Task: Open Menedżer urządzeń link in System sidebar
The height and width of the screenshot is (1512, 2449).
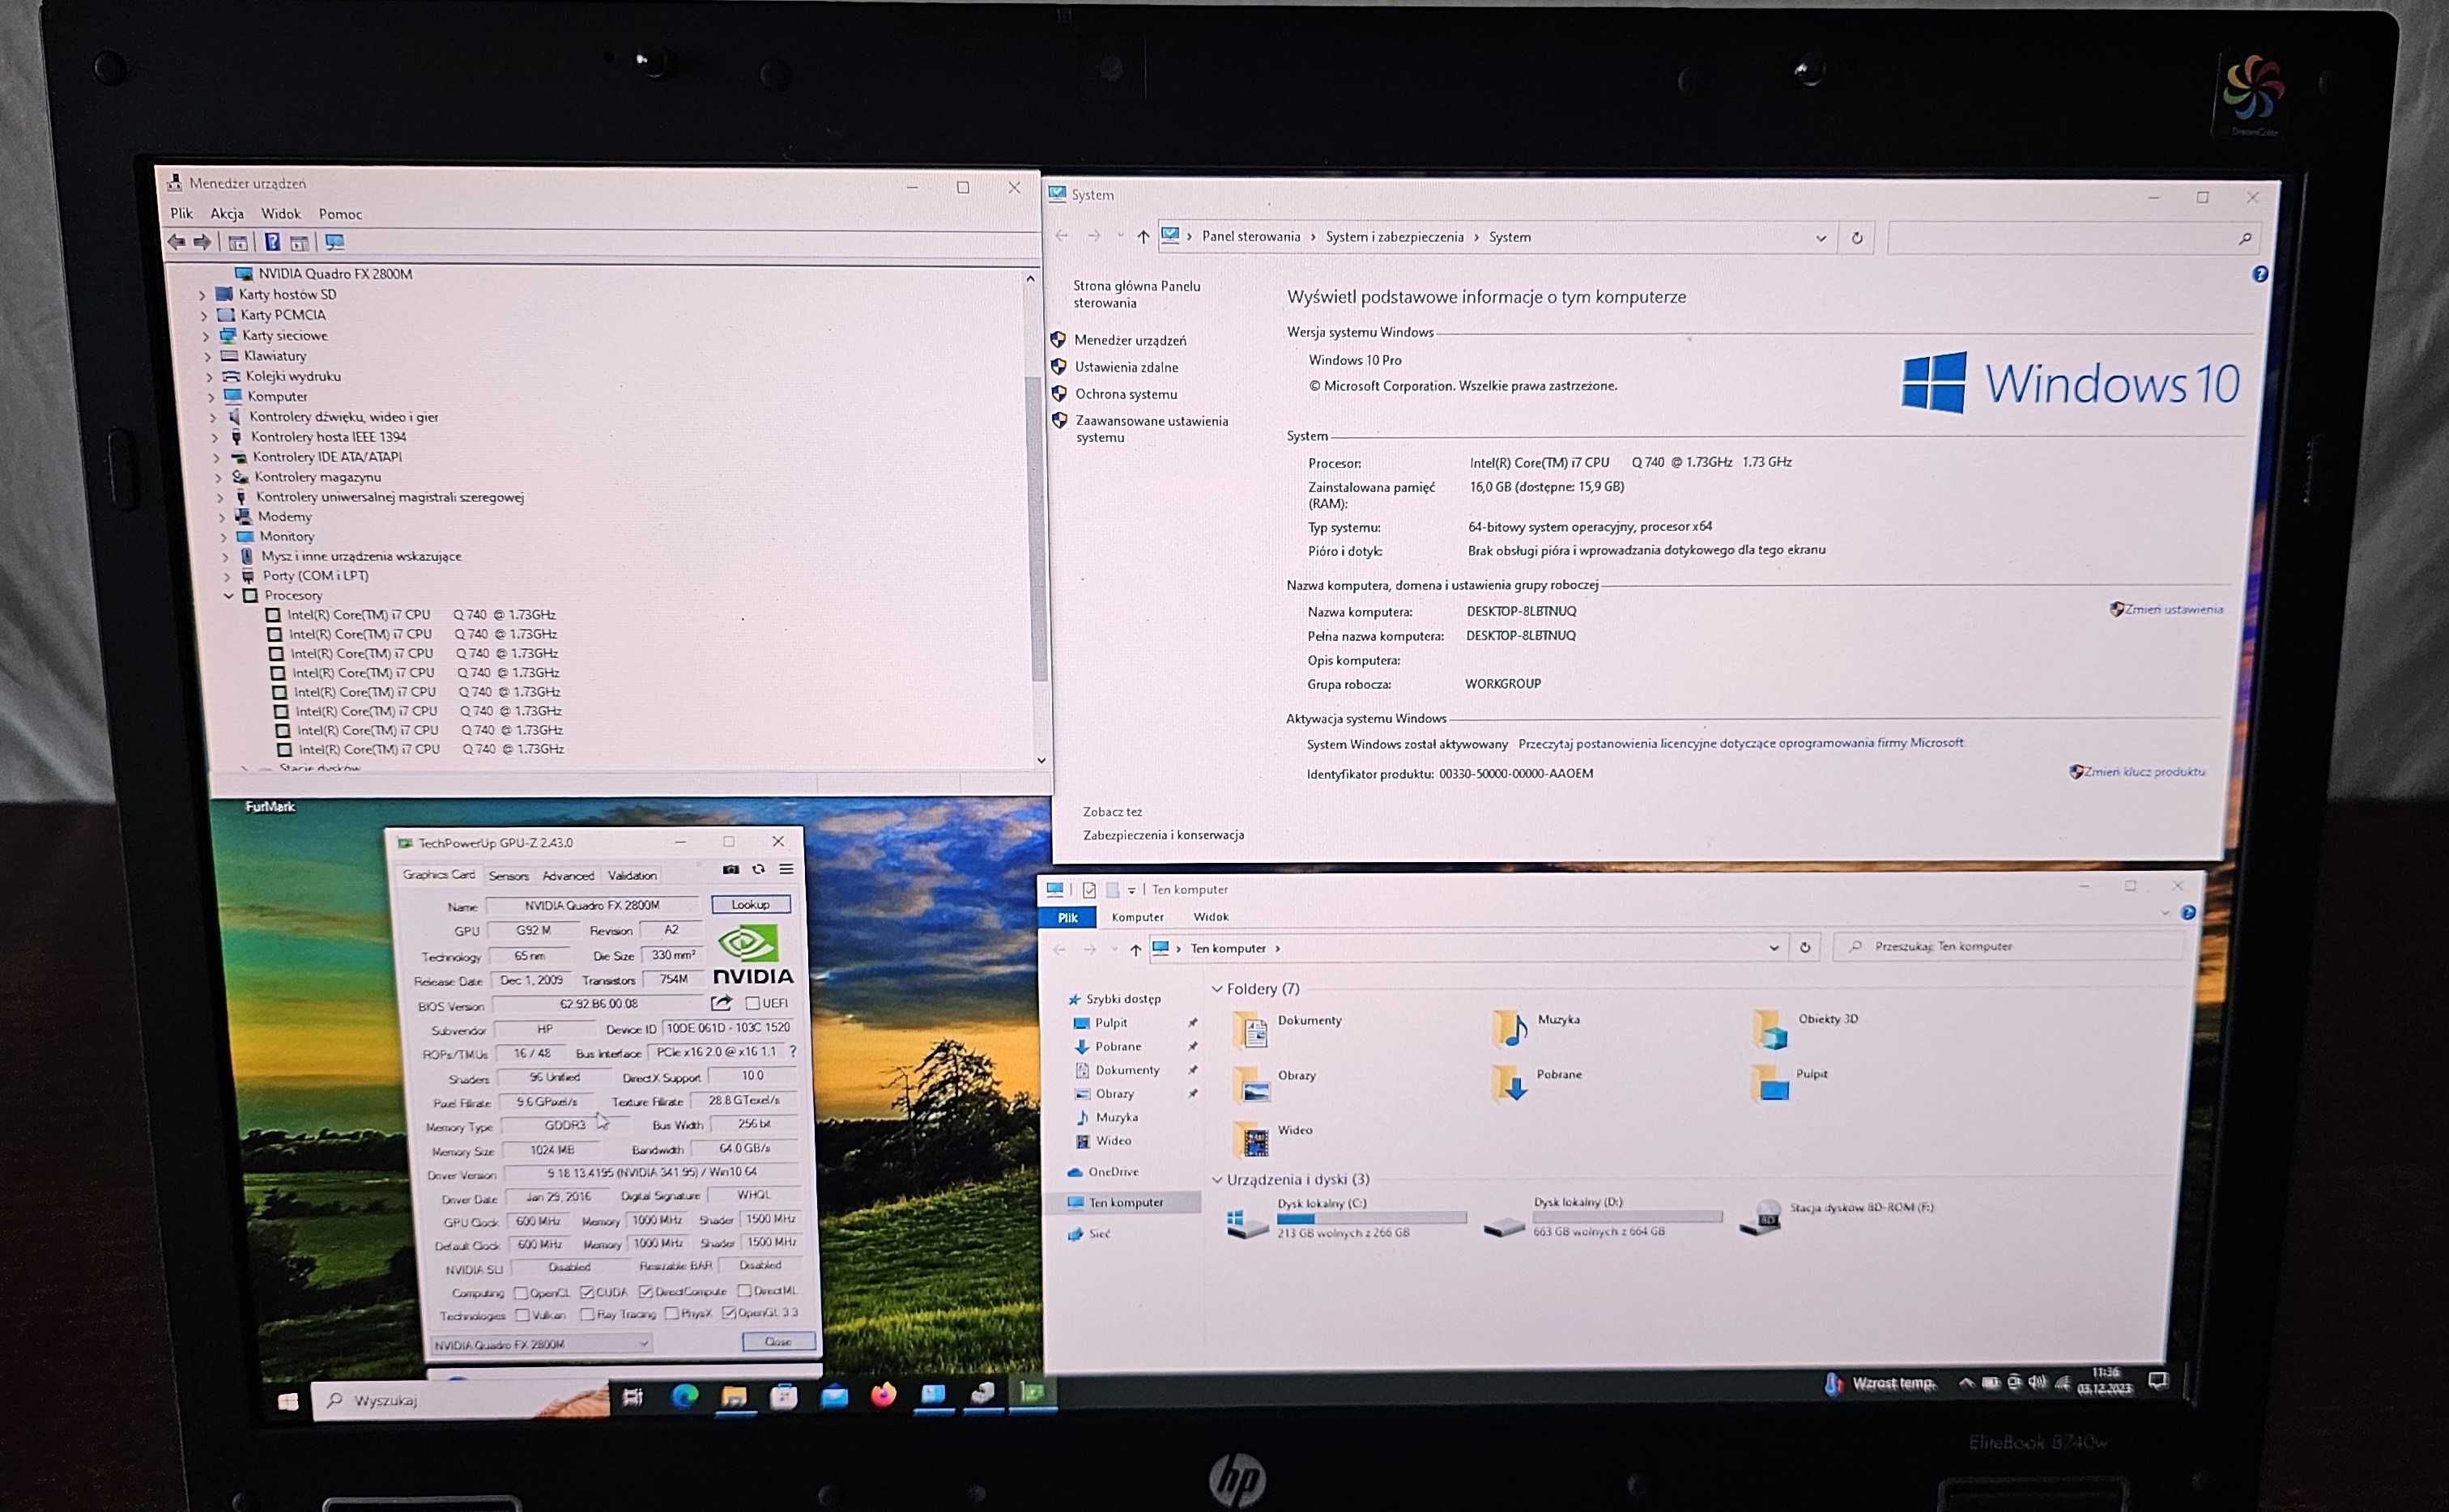Action: tap(1131, 340)
